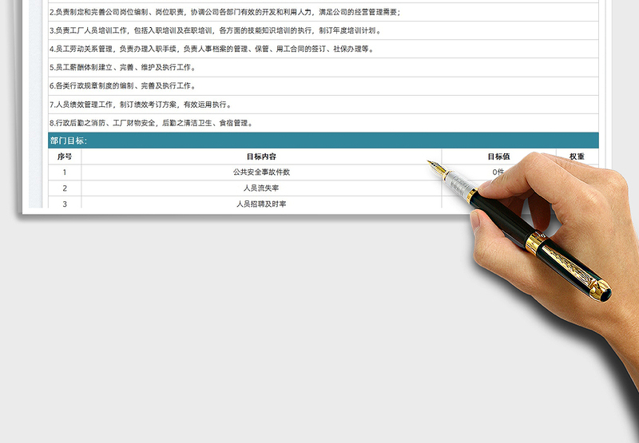Select the '部门目标:' section header
Viewport: 639px width, 443px height.
pyautogui.click(x=323, y=140)
